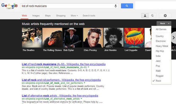Open Jimi Hendrix thumbnail
The width and height of the screenshot is (176, 104).
click(x=113, y=38)
